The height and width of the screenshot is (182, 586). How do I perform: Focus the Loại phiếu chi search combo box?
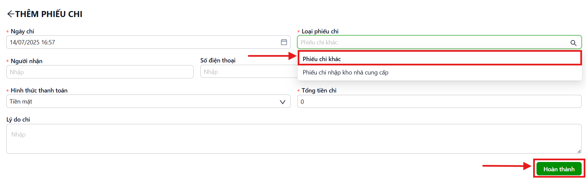click(x=439, y=42)
